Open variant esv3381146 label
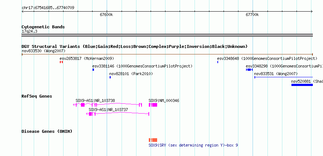The image size is (323, 156). pos(142,66)
